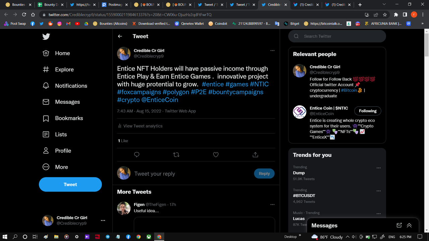Open Bitget bookmark

tap(292, 24)
